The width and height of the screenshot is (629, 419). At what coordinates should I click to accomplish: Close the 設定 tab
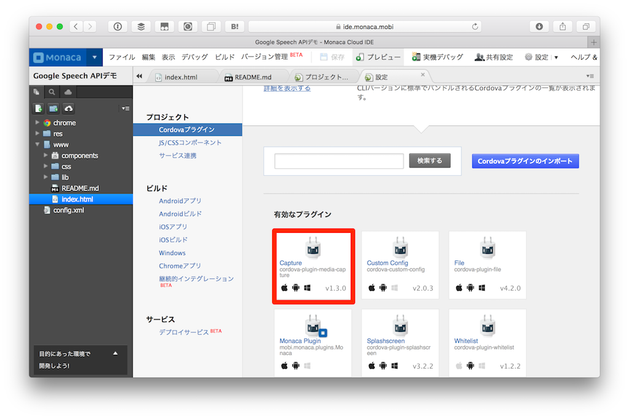423,75
